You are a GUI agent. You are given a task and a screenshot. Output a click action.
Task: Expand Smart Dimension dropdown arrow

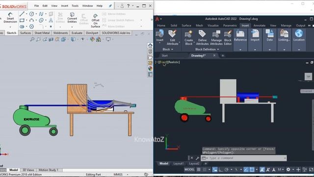(10, 27)
